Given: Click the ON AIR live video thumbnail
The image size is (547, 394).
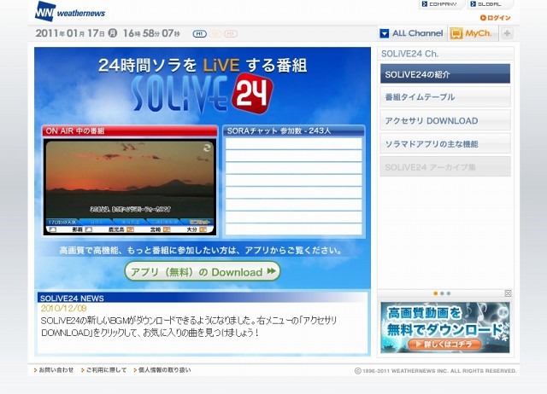Looking at the screenshot, I should coord(130,187).
